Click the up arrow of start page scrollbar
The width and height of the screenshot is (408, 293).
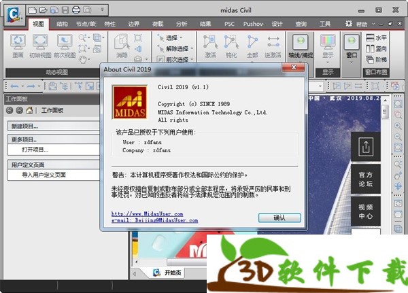point(386,100)
